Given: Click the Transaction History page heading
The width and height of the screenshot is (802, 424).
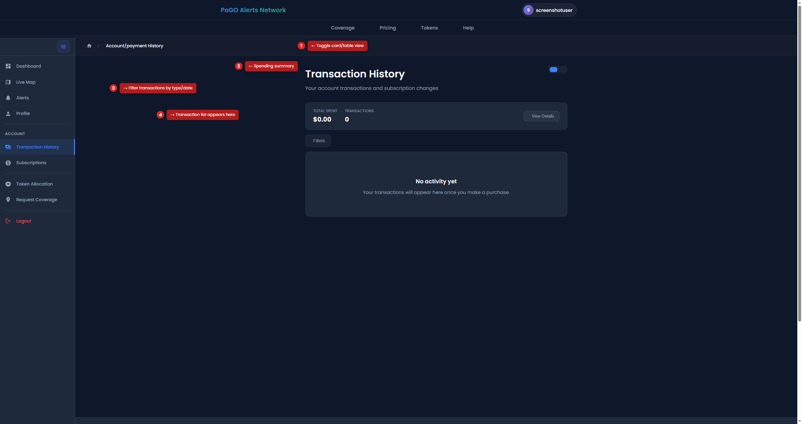Looking at the screenshot, I should point(355,74).
